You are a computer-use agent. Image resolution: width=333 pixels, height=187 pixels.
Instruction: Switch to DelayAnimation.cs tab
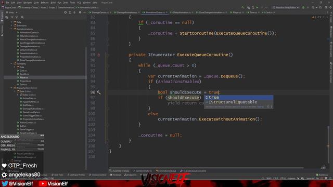click(x=182, y=12)
